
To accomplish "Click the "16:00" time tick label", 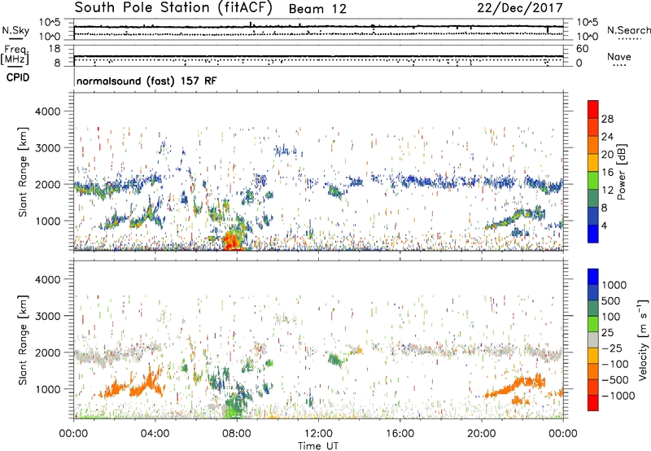I will 400,434.
